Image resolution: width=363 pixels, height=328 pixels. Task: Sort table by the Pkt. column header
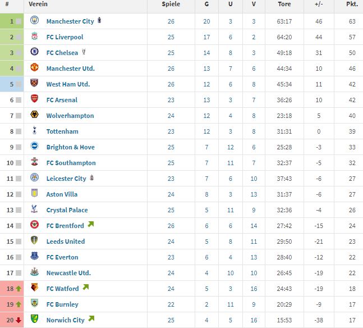click(x=352, y=4)
